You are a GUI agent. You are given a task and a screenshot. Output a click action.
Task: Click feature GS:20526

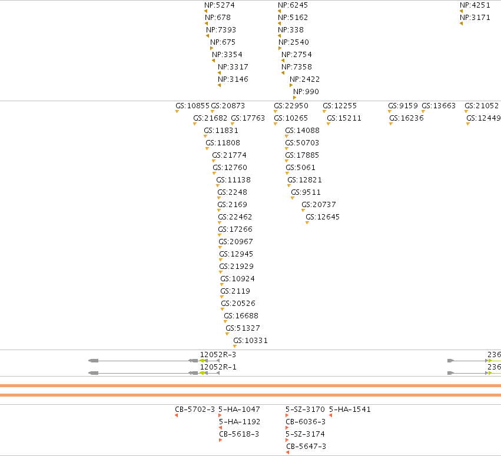pos(238,304)
